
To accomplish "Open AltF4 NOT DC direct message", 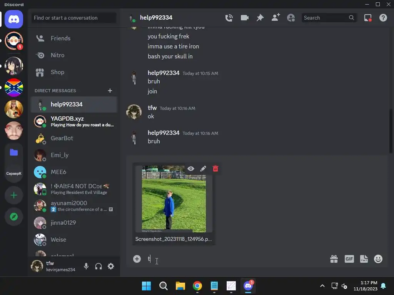I will (x=74, y=189).
